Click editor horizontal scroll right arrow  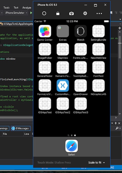coord(116,117)
